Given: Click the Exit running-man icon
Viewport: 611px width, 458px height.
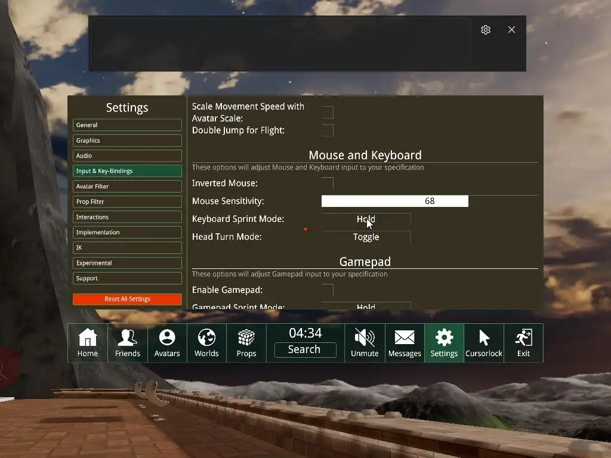Looking at the screenshot, I should point(523,343).
